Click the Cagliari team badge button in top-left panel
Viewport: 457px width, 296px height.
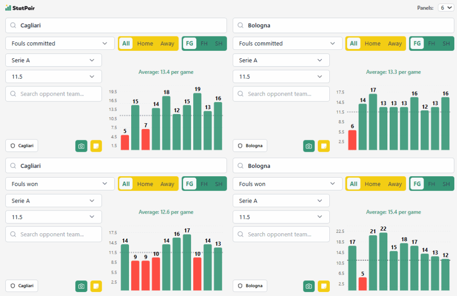coord(22,146)
